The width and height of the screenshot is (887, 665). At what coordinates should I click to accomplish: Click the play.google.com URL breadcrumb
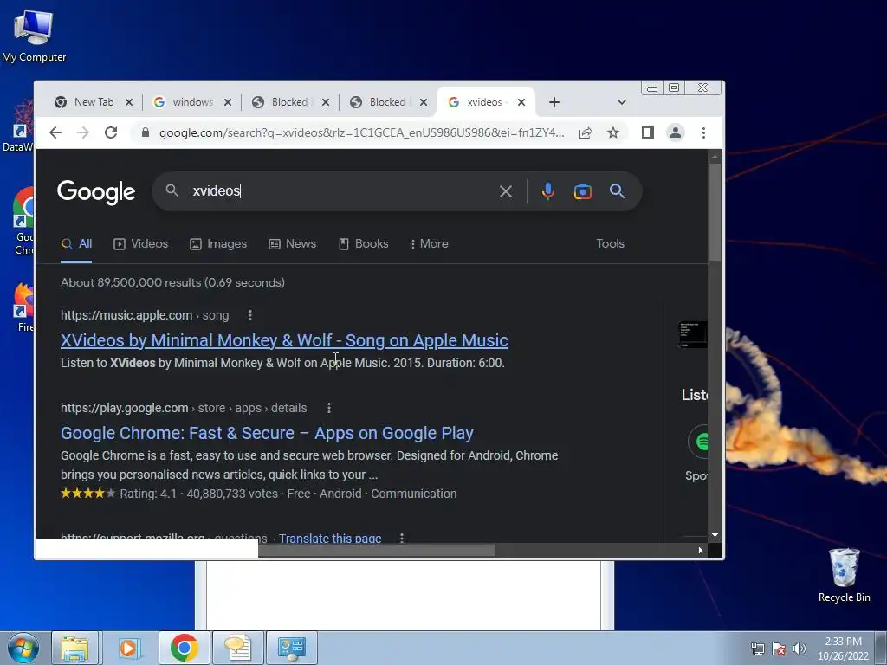184,408
